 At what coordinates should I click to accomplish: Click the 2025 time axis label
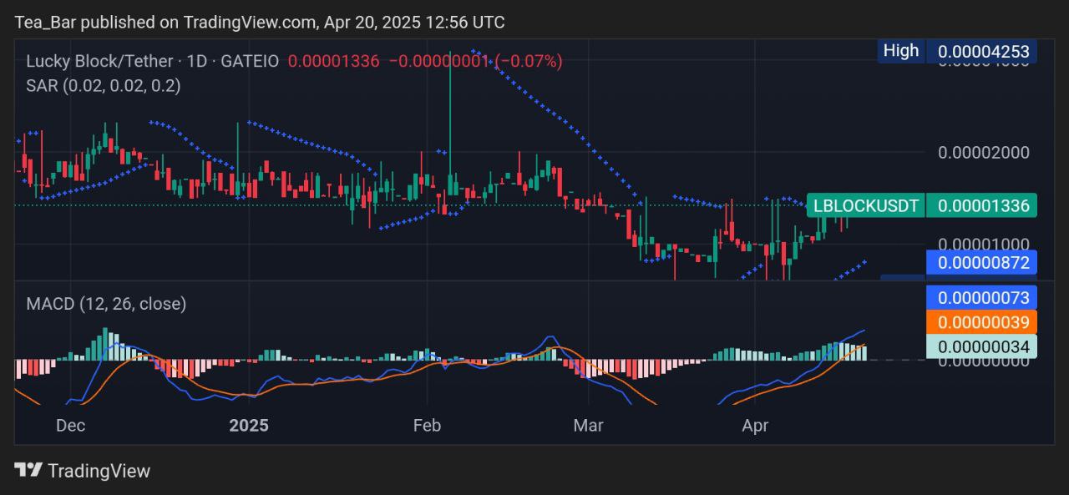(x=249, y=426)
